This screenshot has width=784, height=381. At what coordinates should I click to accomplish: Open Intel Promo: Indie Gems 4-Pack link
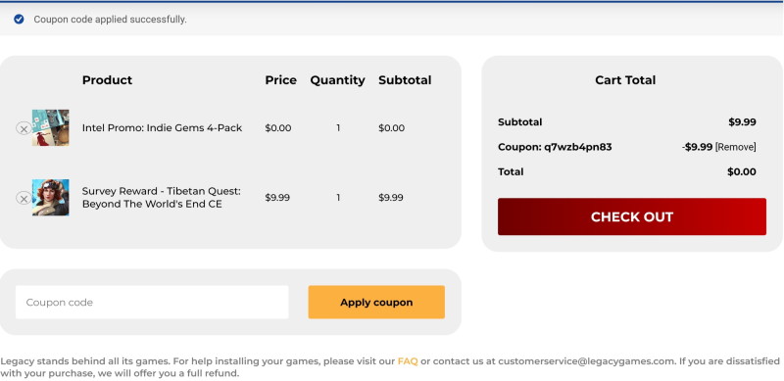[x=162, y=128]
